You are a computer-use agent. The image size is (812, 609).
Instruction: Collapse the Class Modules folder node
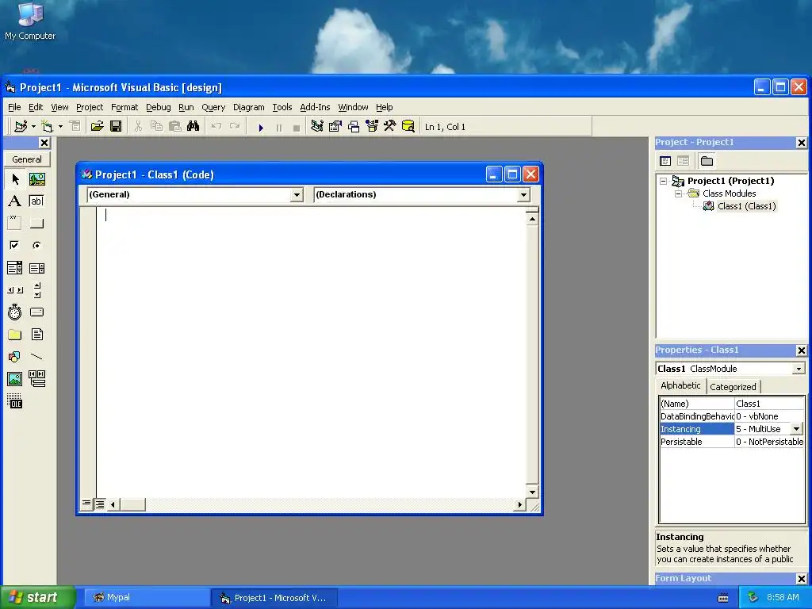[x=679, y=193]
